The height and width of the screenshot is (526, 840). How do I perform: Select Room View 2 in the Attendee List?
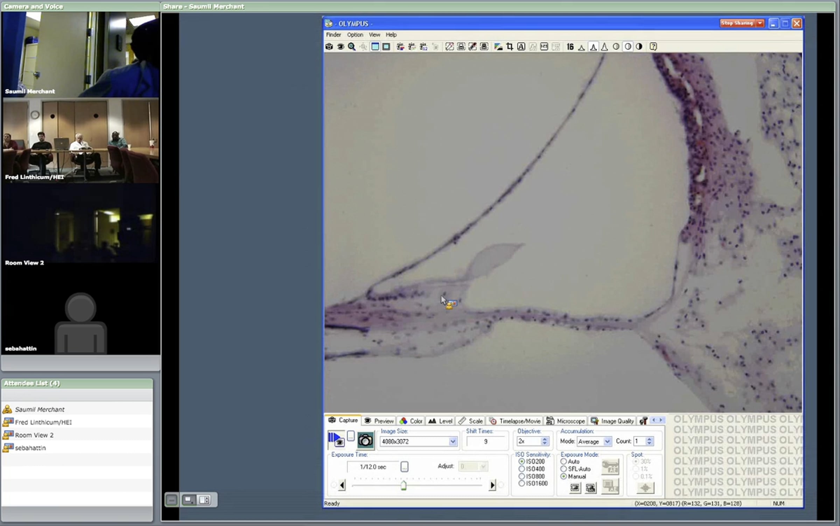click(77, 435)
